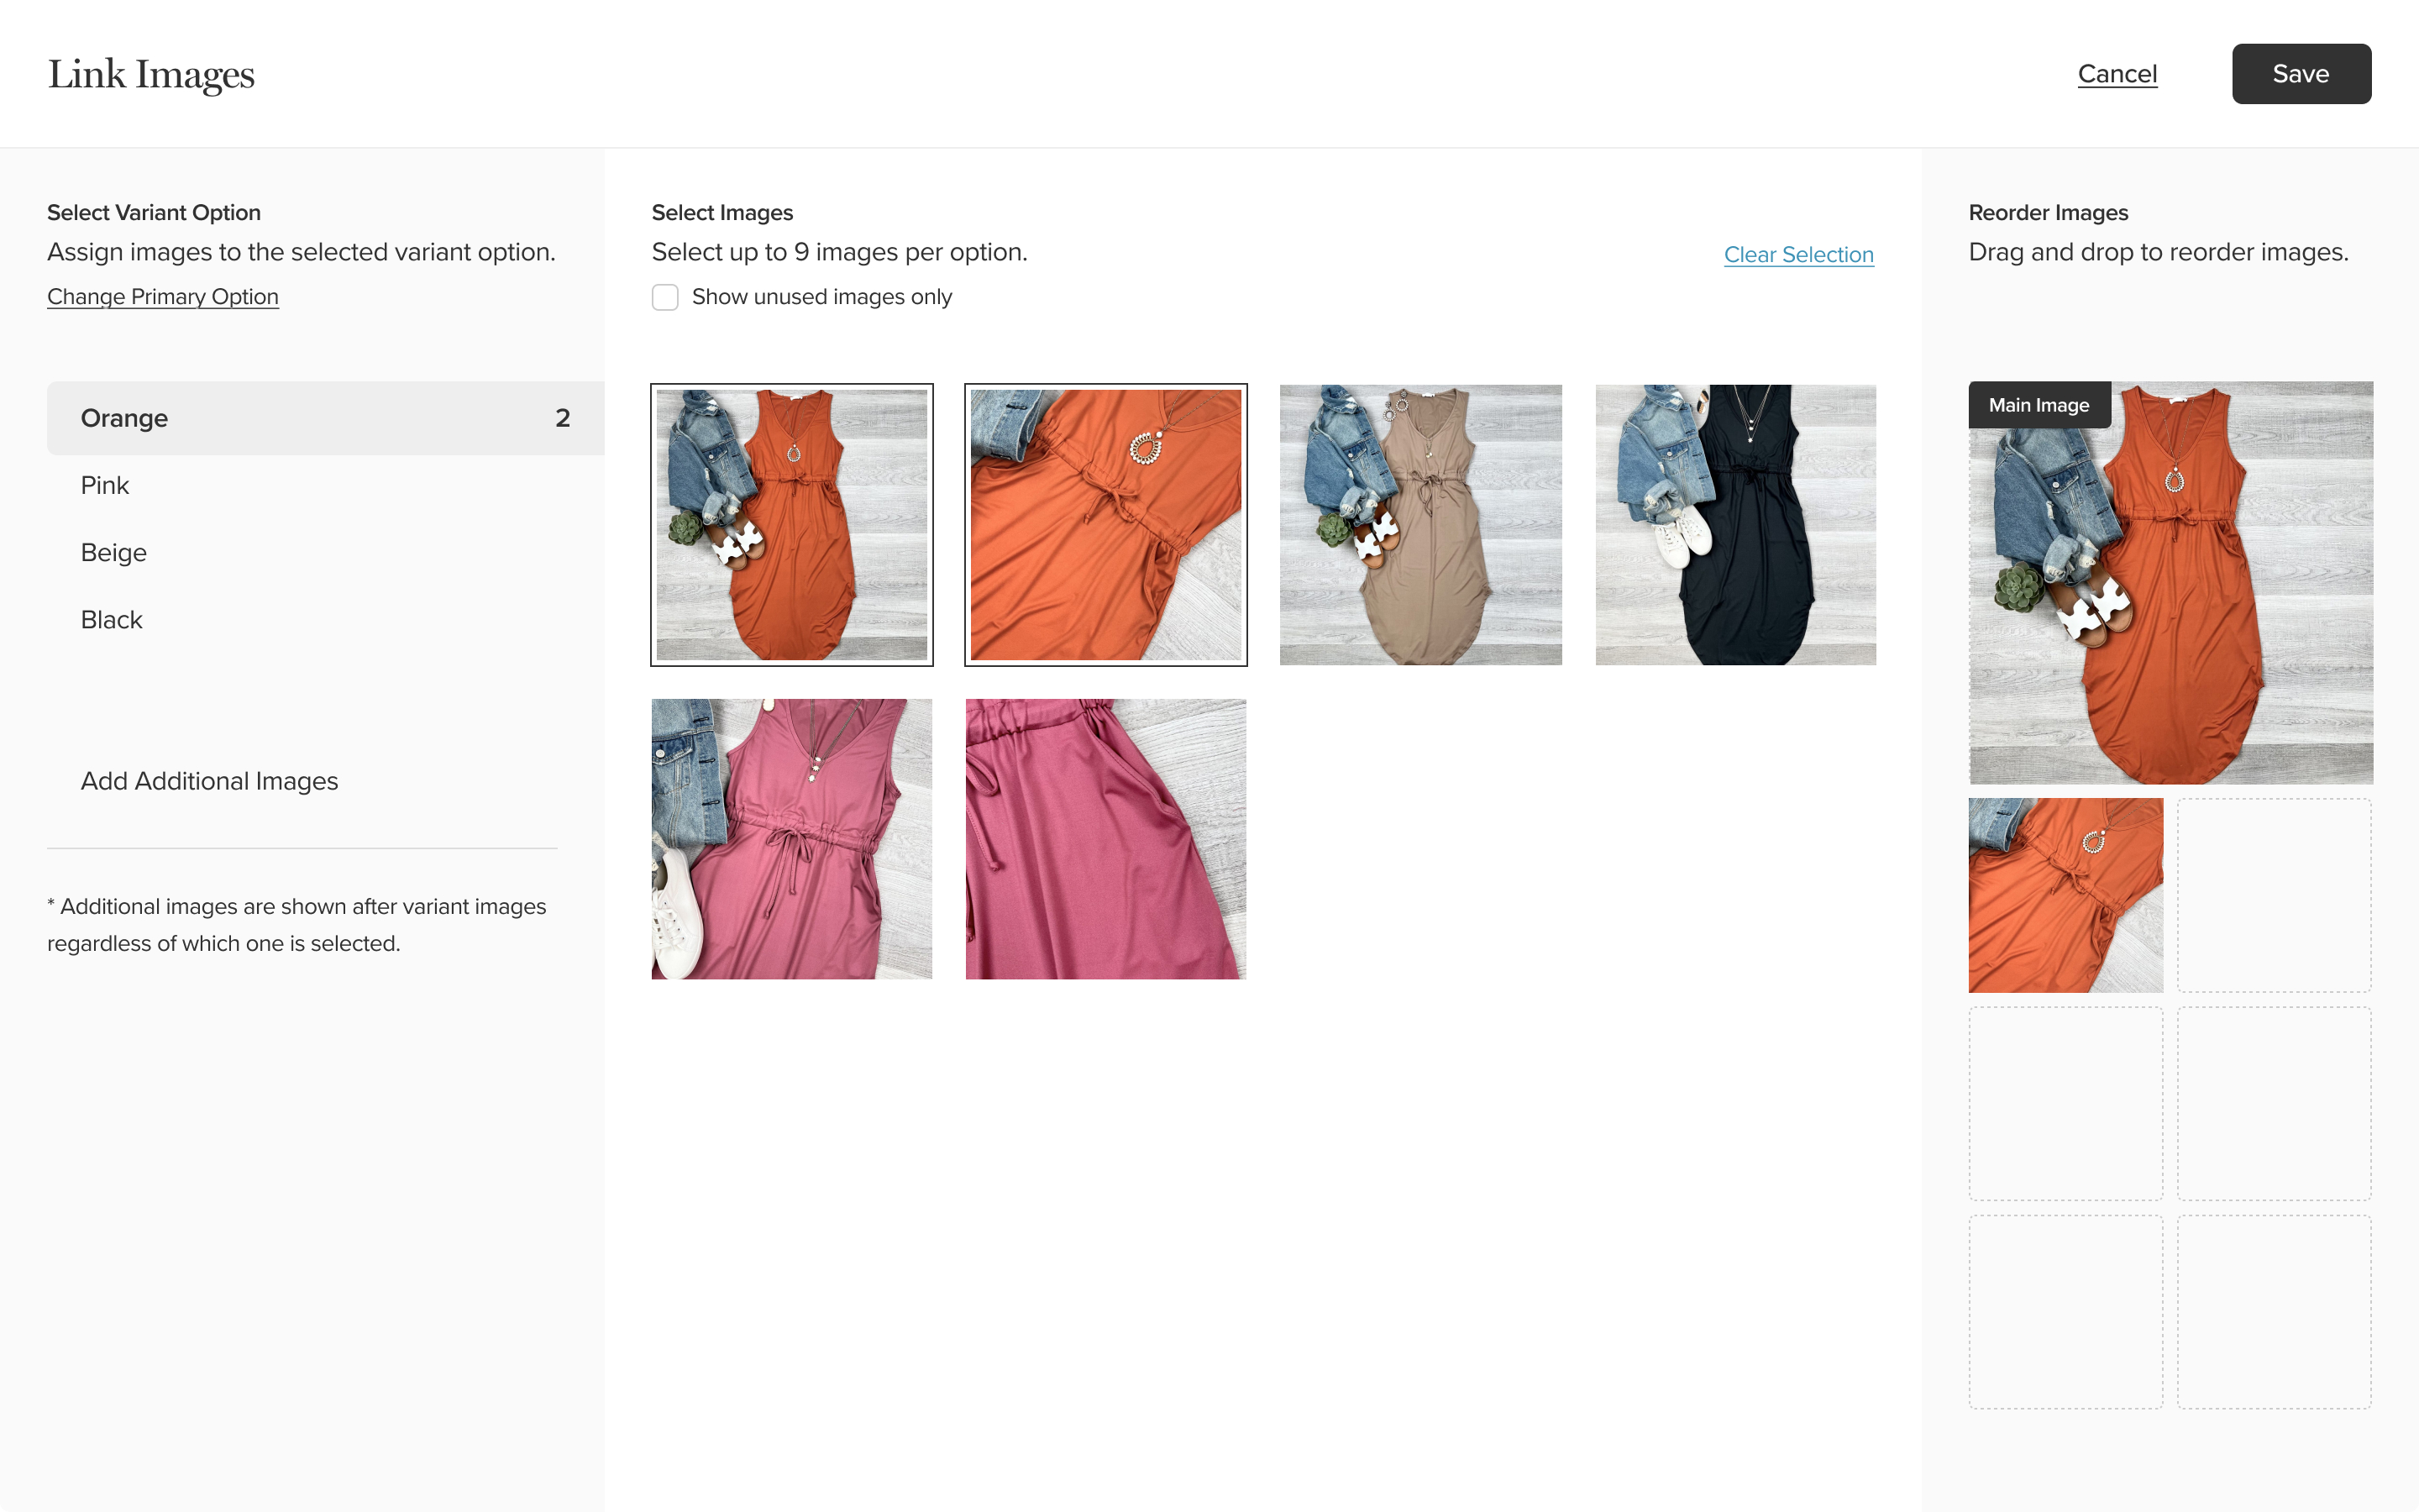Click 'Select up to 9 images per option.'
The image size is (2419, 1512).
click(840, 252)
